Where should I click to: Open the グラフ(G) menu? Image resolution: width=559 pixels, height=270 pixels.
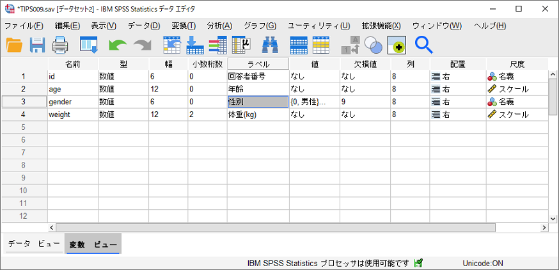click(x=260, y=26)
